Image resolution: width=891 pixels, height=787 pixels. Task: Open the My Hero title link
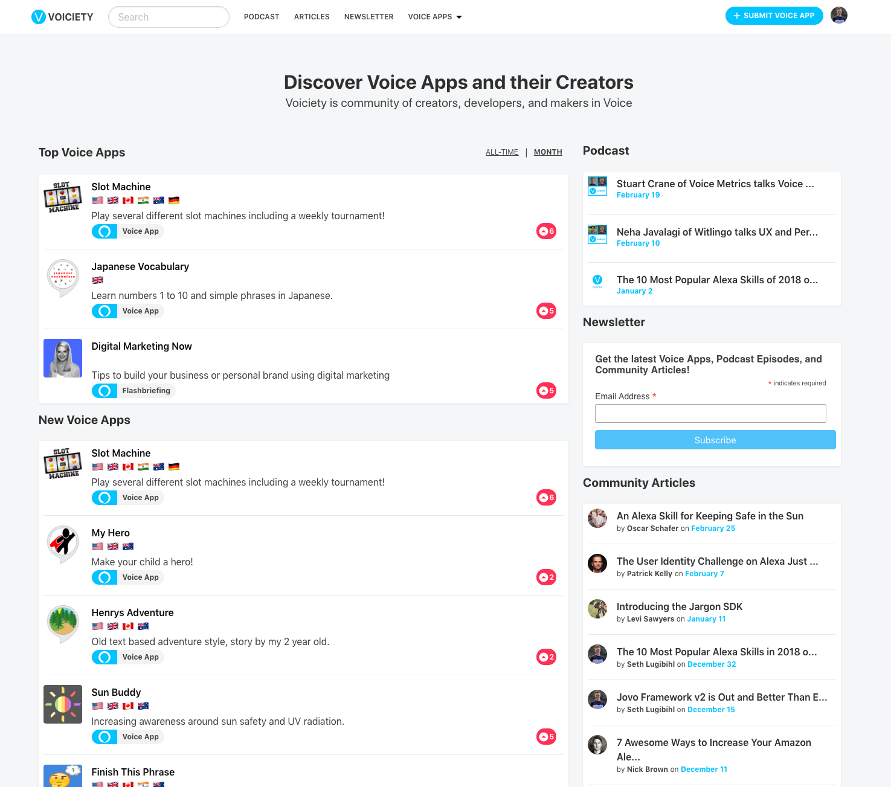tap(111, 533)
